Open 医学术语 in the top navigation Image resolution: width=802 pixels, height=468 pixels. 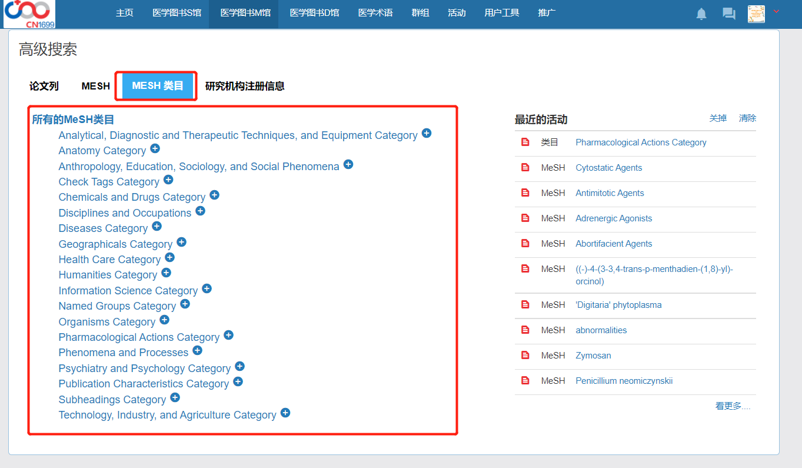click(x=375, y=13)
